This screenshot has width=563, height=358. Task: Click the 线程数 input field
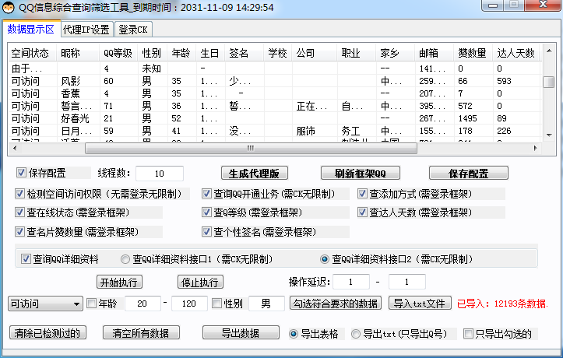[160, 174]
